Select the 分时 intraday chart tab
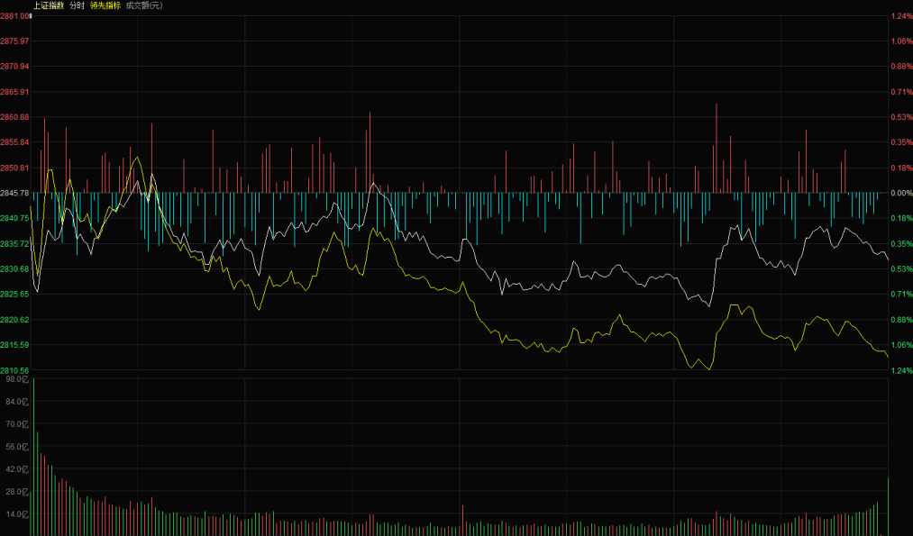Viewport: 913px width, 536px height. coord(77,5)
